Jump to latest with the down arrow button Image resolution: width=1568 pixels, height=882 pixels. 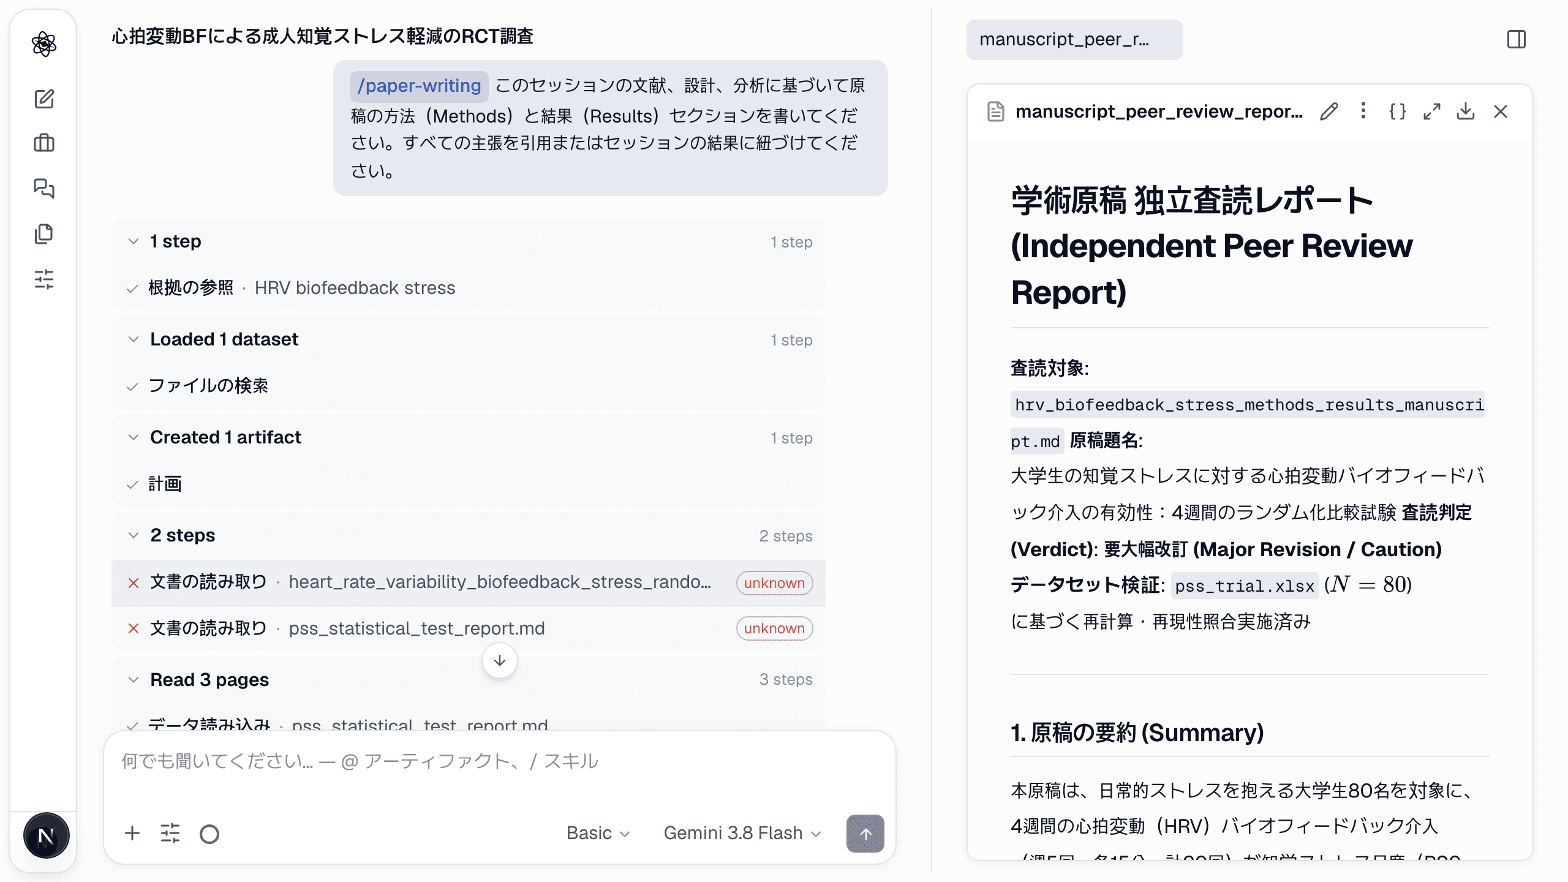click(x=500, y=660)
